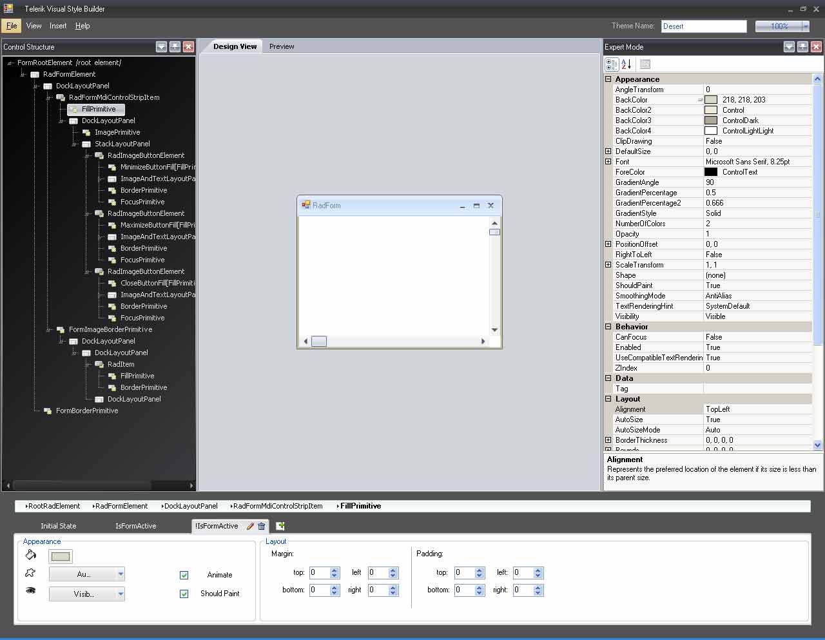Expand the Font property
The image size is (825, 640).
pyautogui.click(x=608, y=162)
